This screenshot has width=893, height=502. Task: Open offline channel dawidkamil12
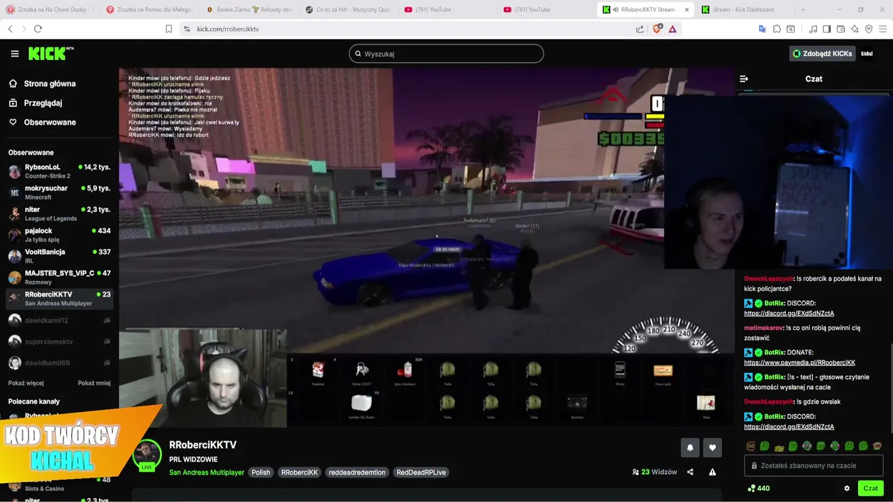point(59,321)
